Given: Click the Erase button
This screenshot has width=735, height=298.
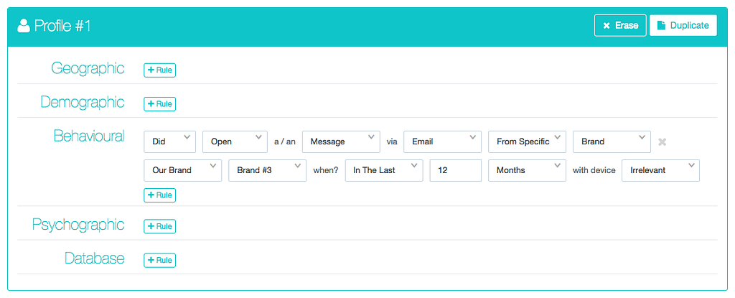Looking at the screenshot, I should [620, 25].
